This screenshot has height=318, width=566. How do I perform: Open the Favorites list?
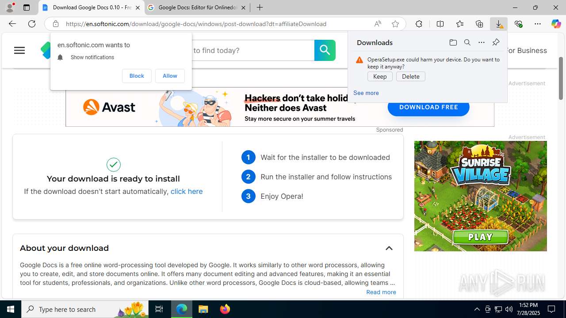[460, 24]
